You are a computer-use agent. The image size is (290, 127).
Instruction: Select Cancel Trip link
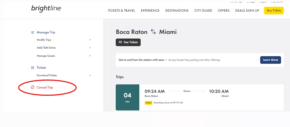(x=45, y=87)
